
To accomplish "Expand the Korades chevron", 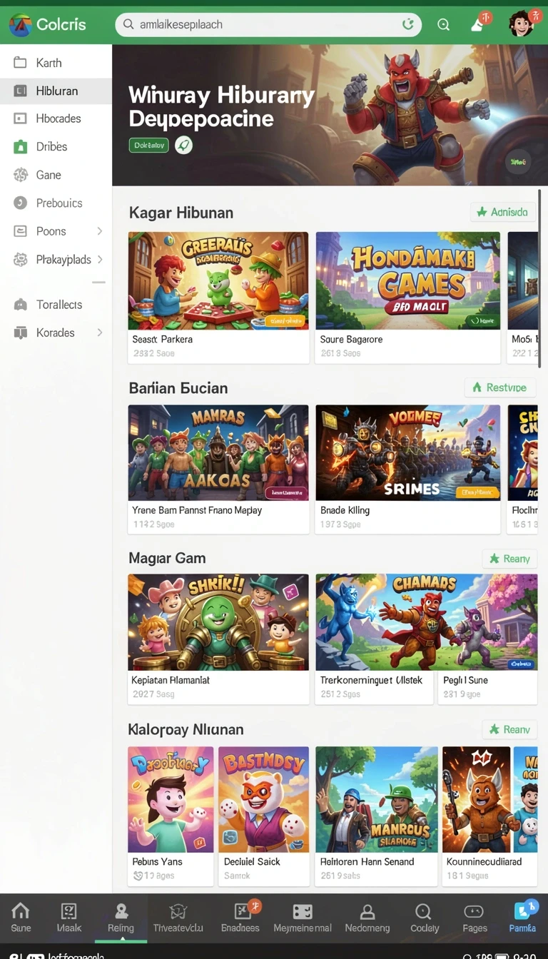I will tap(99, 333).
